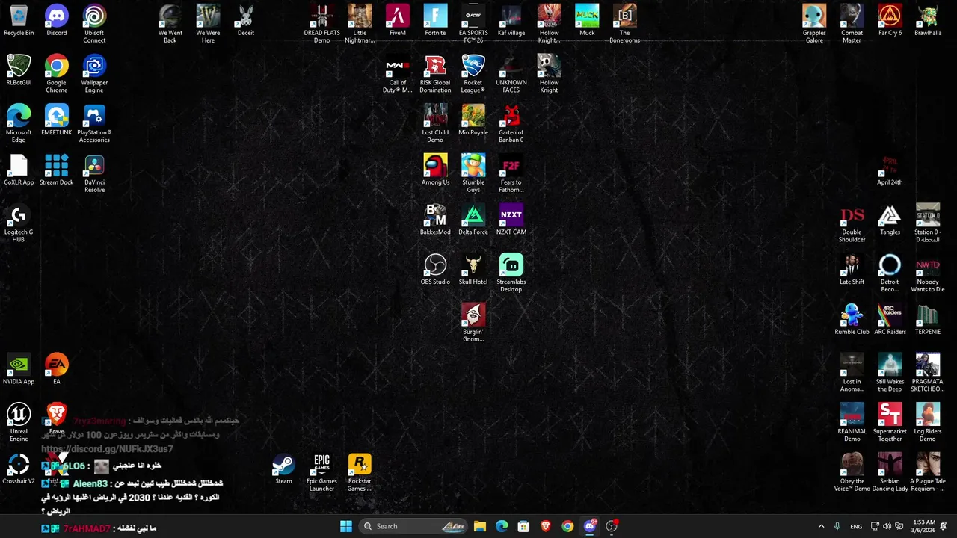Open the RLBotGUI shortcut
The width and height of the screenshot is (957, 538).
pyautogui.click(x=19, y=71)
